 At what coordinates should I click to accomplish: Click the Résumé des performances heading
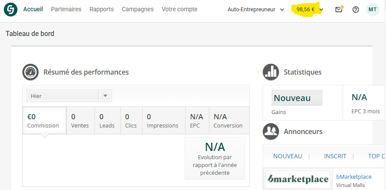coord(86,72)
